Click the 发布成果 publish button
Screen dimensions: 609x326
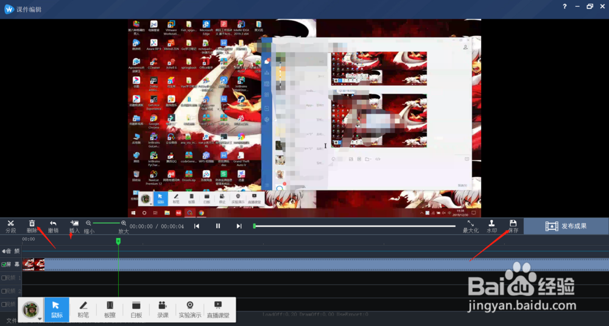566,226
